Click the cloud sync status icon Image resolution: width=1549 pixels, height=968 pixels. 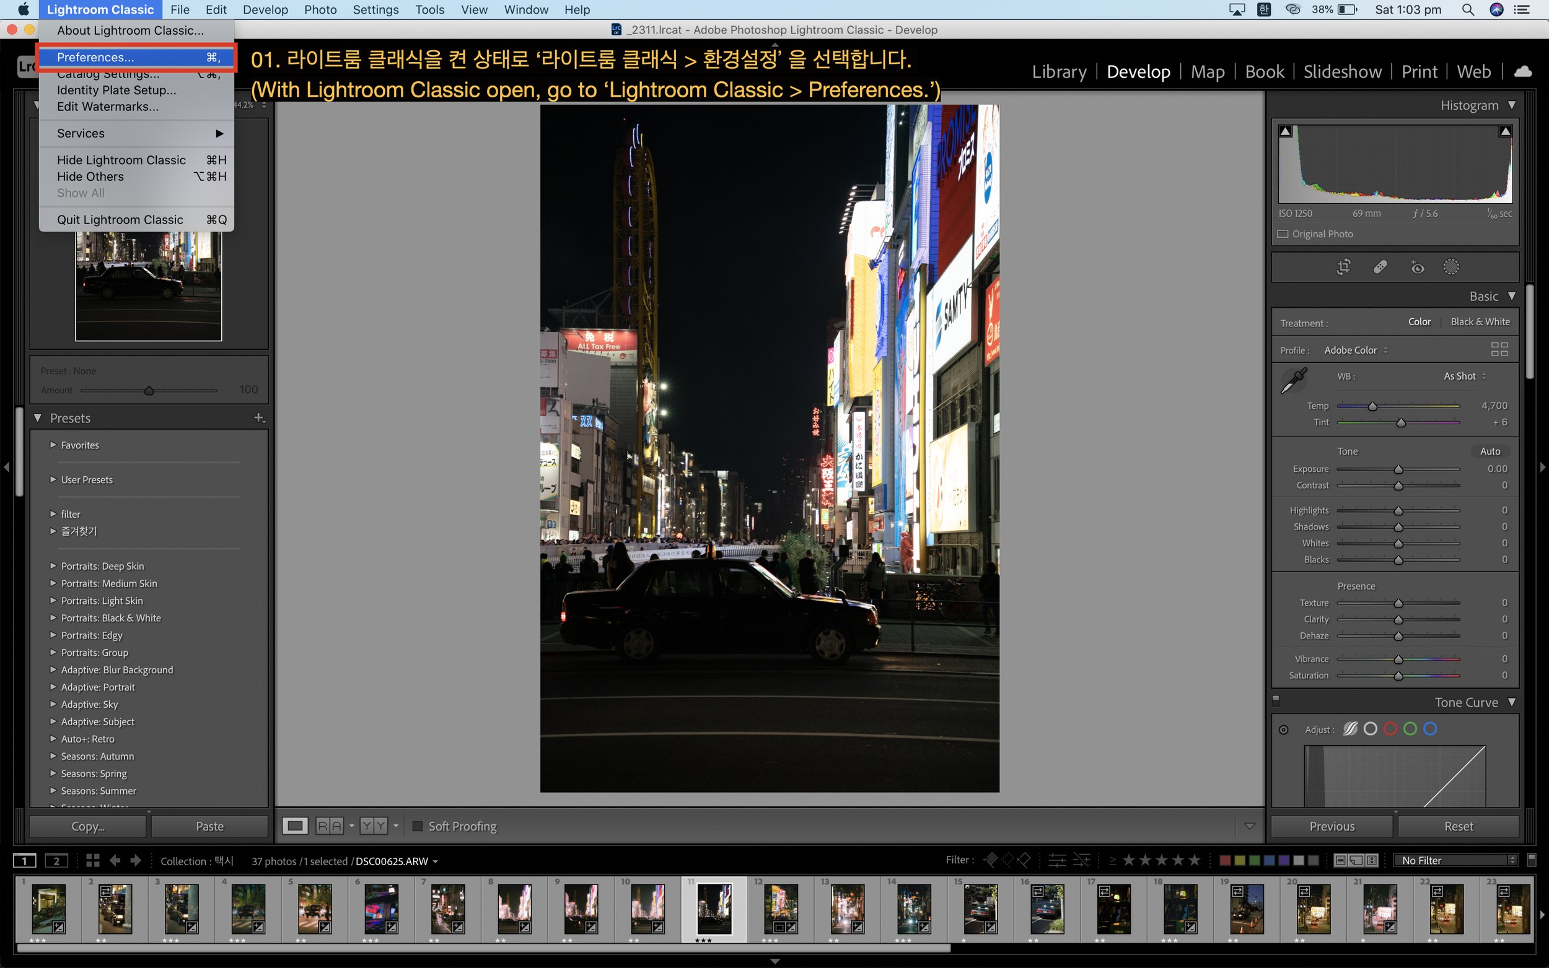(1524, 72)
